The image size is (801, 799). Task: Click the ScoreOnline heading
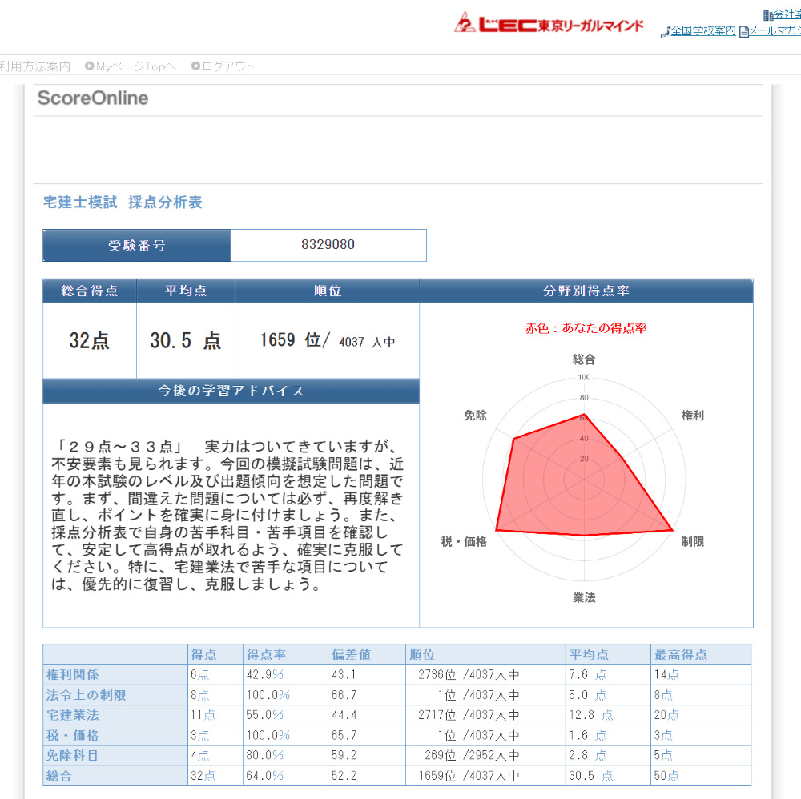tap(93, 98)
